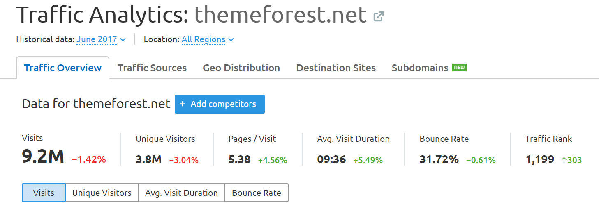Click the 31.72% Bounce Rate value
599x209 pixels.
click(x=439, y=159)
